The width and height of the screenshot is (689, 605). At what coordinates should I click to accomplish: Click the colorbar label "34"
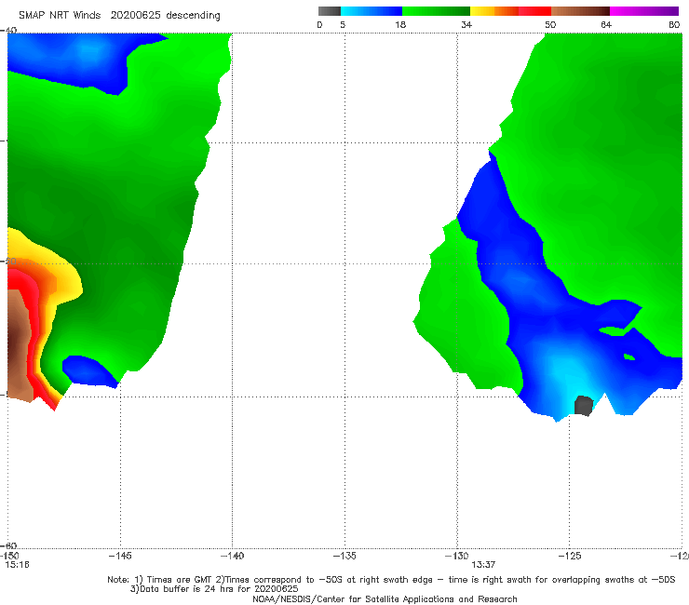pos(466,24)
